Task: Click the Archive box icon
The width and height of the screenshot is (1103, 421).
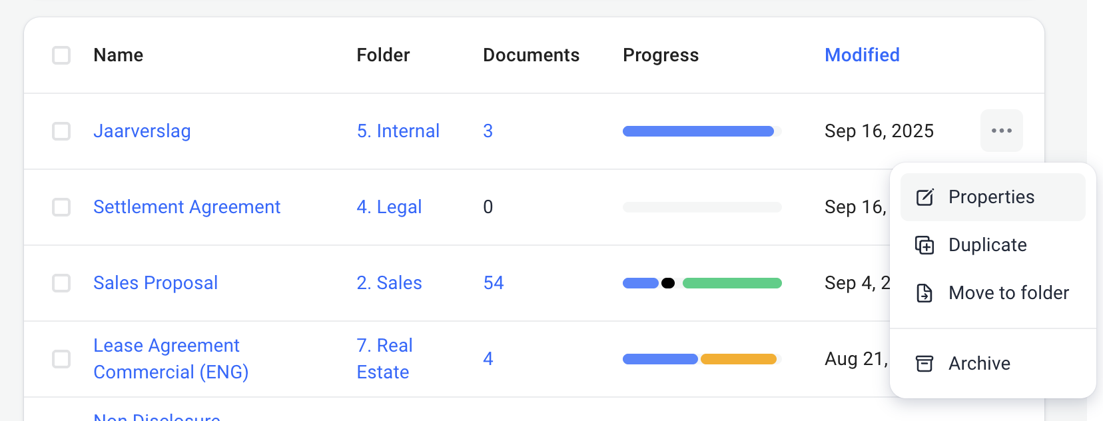Action: tap(924, 364)
